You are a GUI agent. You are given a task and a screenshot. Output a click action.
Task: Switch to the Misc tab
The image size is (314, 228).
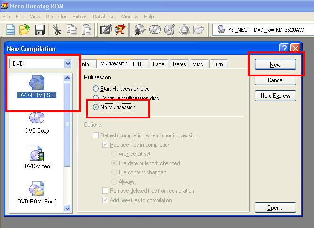[199, 64]
